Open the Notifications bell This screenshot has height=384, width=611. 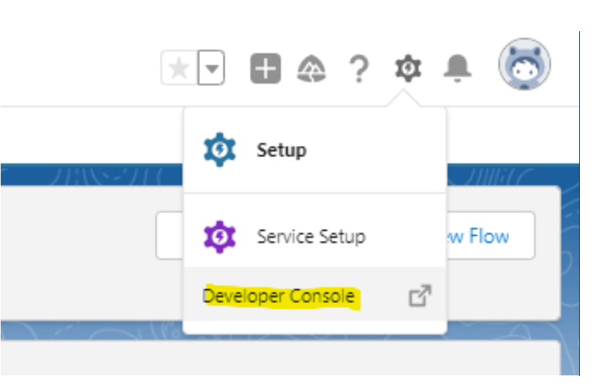pyautogui.click(x=458, y=69)
